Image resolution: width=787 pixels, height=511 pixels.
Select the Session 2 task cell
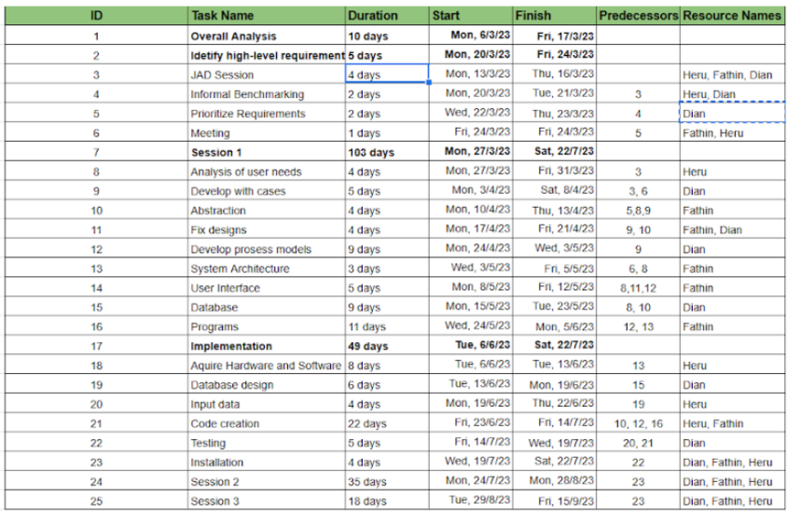(267, 482)
